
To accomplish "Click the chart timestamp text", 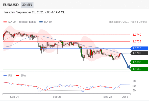I will 35,12.
